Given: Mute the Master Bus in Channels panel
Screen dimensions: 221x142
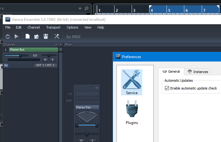Looking at the screenshot, I should 45,60.
